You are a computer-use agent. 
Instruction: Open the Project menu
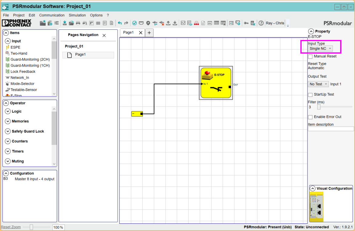coord(19,15)
